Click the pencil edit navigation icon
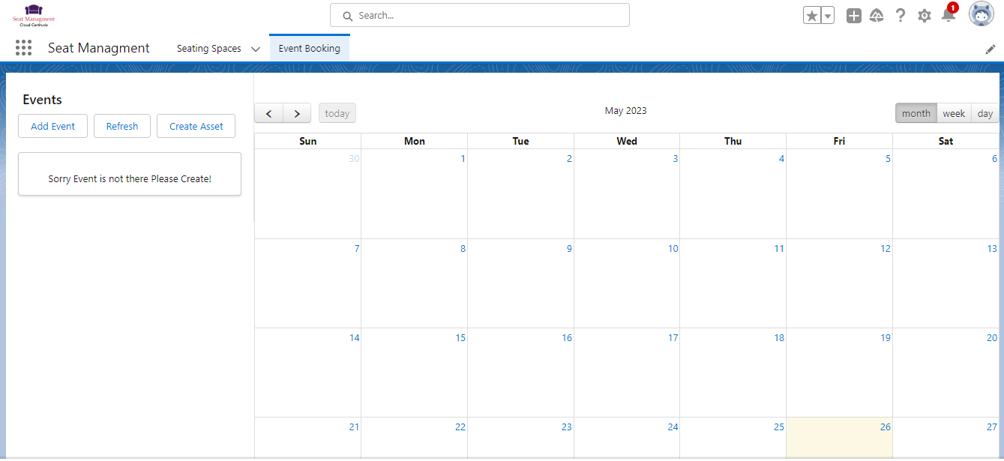The height and width of the screenshot is (461, 1004). coord(991,49)
